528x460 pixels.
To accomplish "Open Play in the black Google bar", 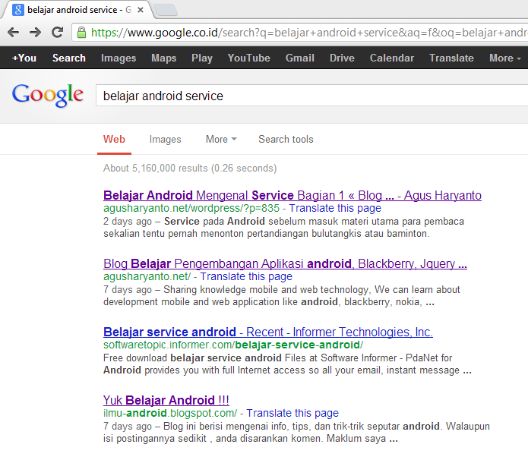I will (202, 58).
